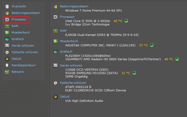Select Besturingssysteem in the sidebar
Image resolution: width=187 pixels, height=117 pixels.
coord(26,13)
